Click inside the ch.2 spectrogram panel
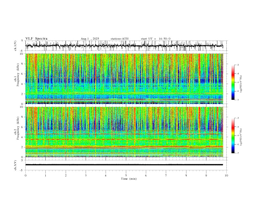Image resolution: width=255 pixels, height=197 pixels. tap(124, 132)
